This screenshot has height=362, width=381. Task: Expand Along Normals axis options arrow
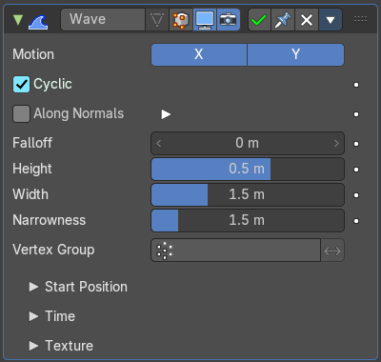[x=166, y=114]
